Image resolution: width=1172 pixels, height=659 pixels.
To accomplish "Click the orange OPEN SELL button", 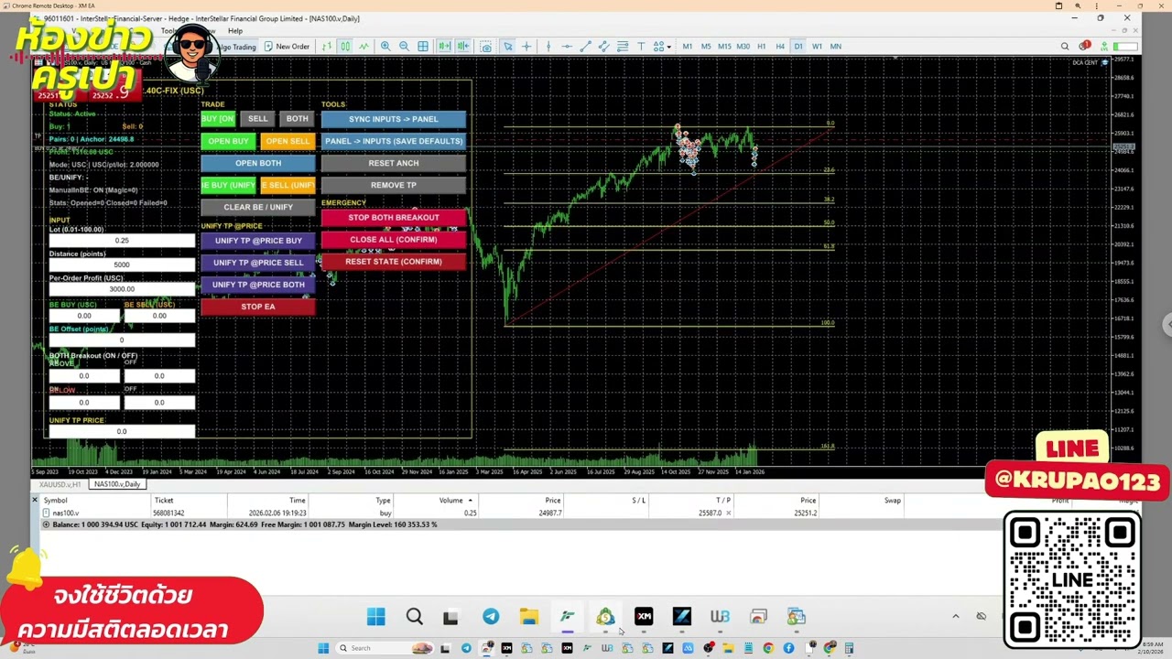I will point(288,141).
